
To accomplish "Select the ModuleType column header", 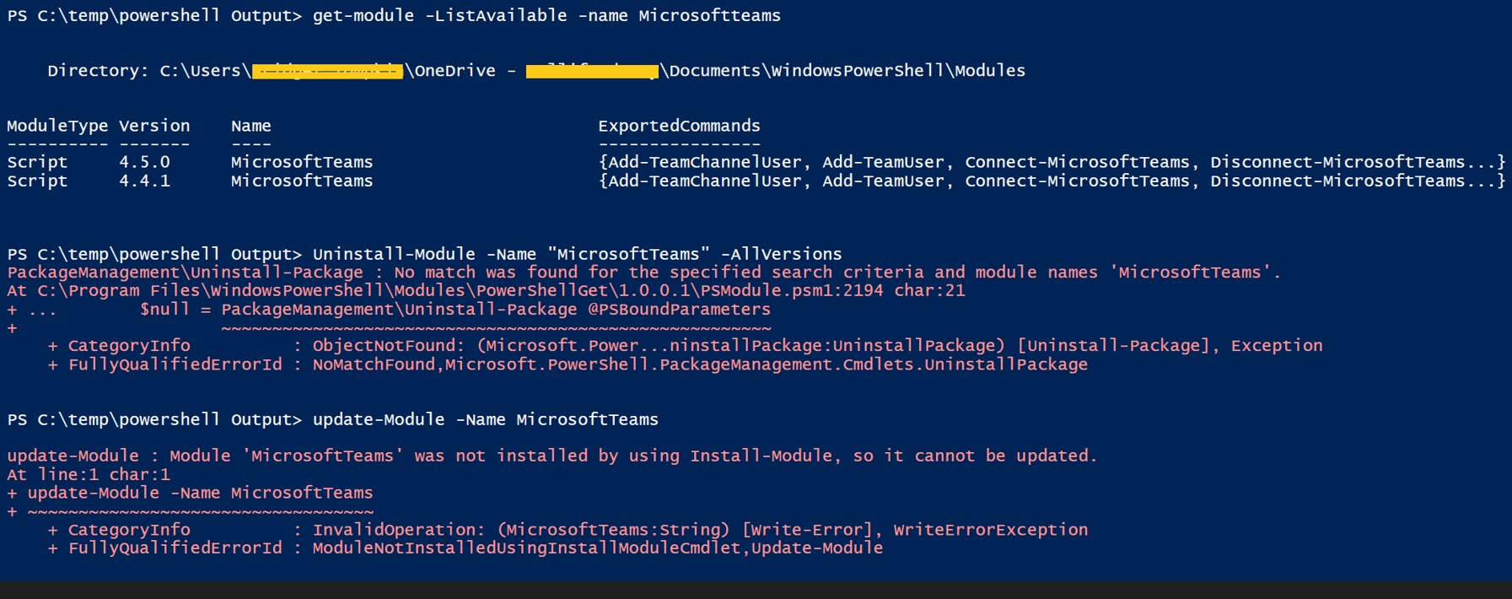I will [57, 126].
